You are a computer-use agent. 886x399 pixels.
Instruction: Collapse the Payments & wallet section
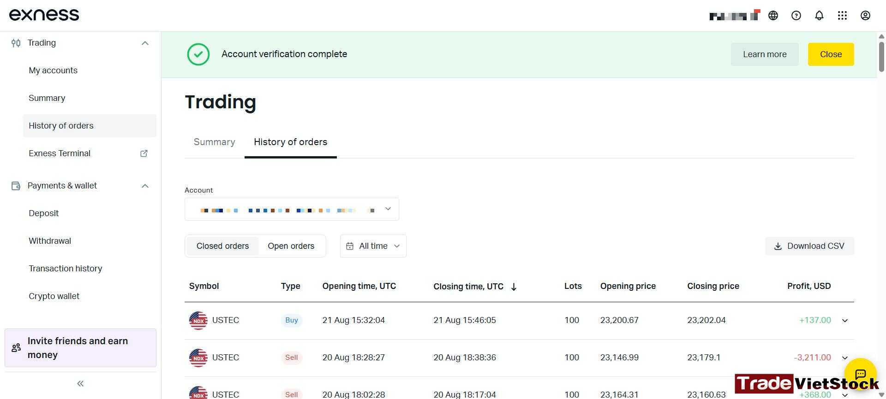click(145, 186)
